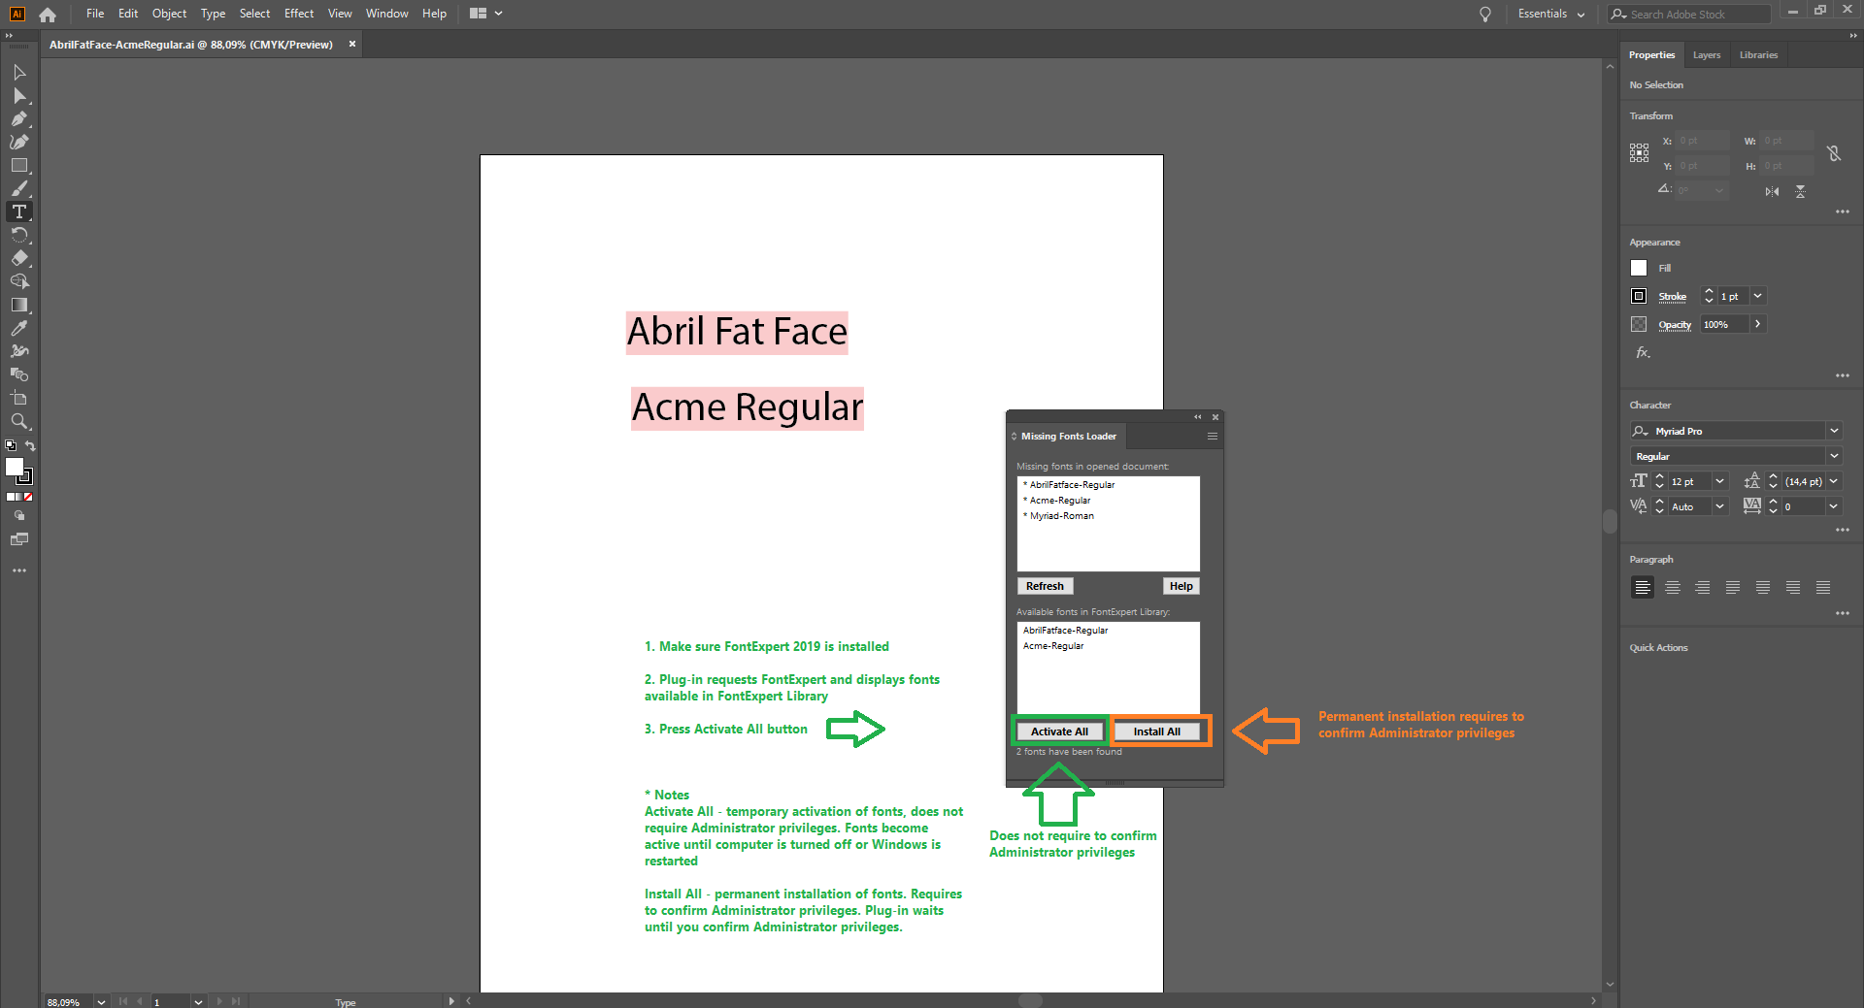Open the Discover lightbulb icon
This screenshot has width=1864, height=1008.
pos(1484,15)
